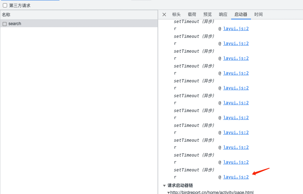Click the document icon beside search request
This screenshot has height=194, width=303.
click(x=5, y=24)
